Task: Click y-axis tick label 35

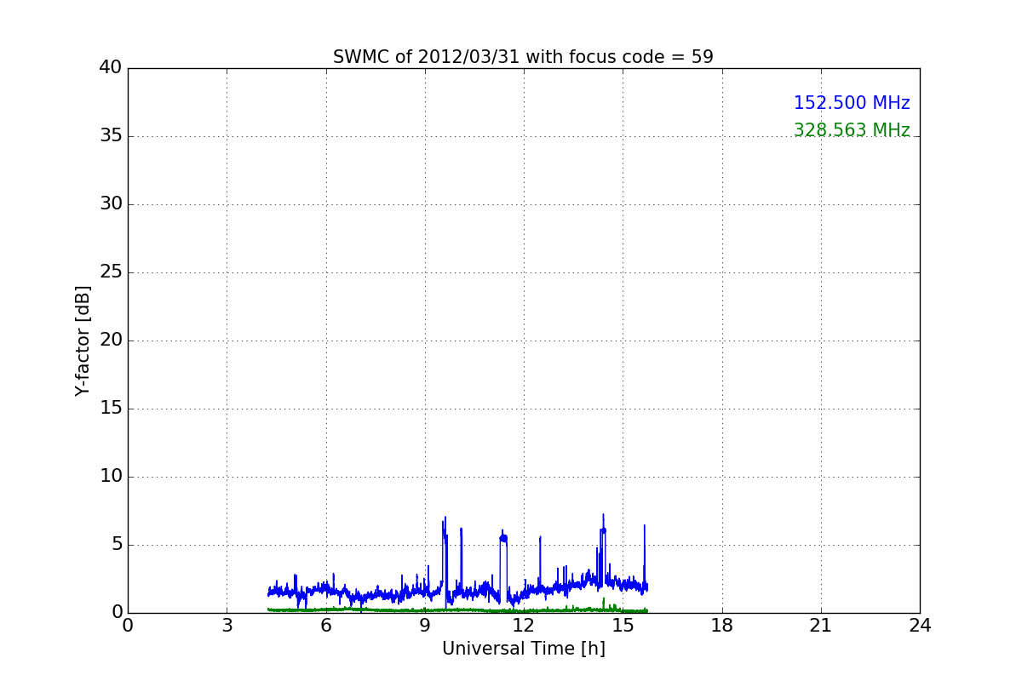Action: [x=111, y=136]
